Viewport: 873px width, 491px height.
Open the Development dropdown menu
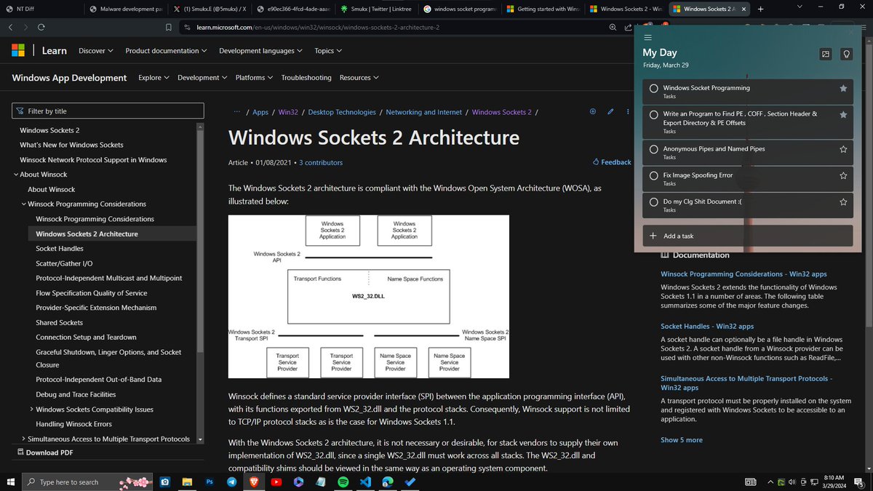tap(202, 77)
